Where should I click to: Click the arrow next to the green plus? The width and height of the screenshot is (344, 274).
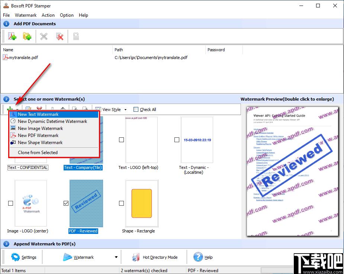tap(17, 109)
